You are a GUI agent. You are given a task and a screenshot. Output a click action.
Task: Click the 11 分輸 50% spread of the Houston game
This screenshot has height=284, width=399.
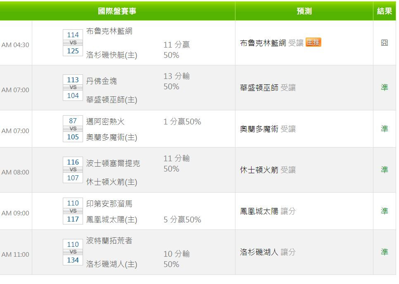[177, 164]
